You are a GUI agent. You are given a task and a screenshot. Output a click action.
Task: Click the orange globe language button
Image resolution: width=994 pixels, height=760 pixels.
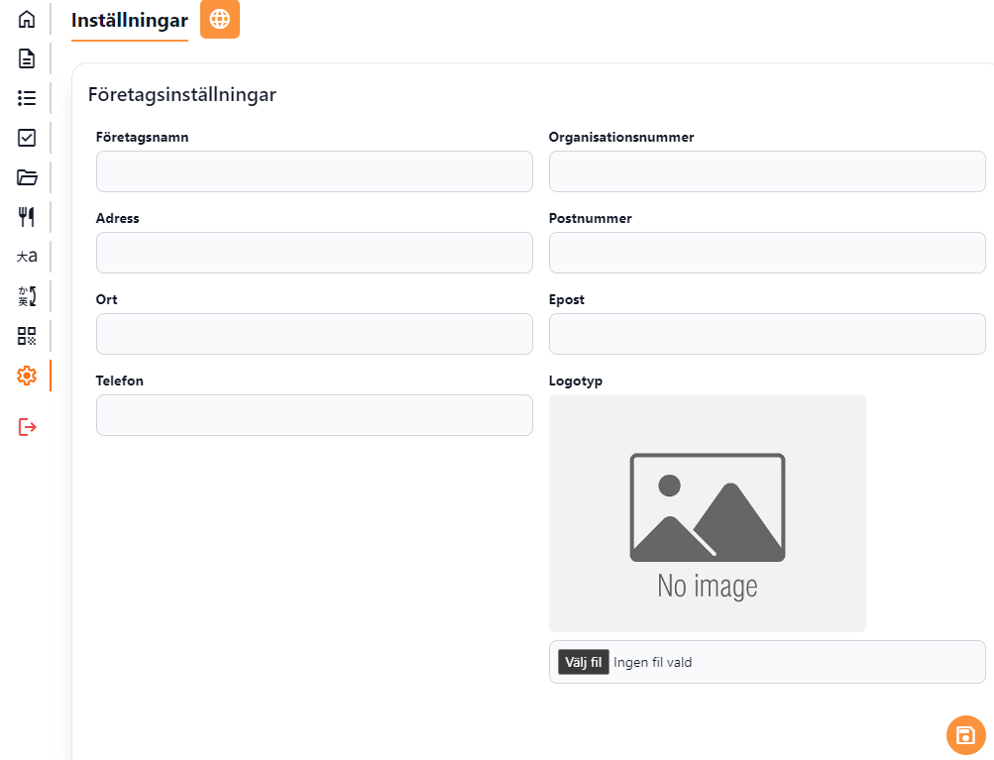220,20
